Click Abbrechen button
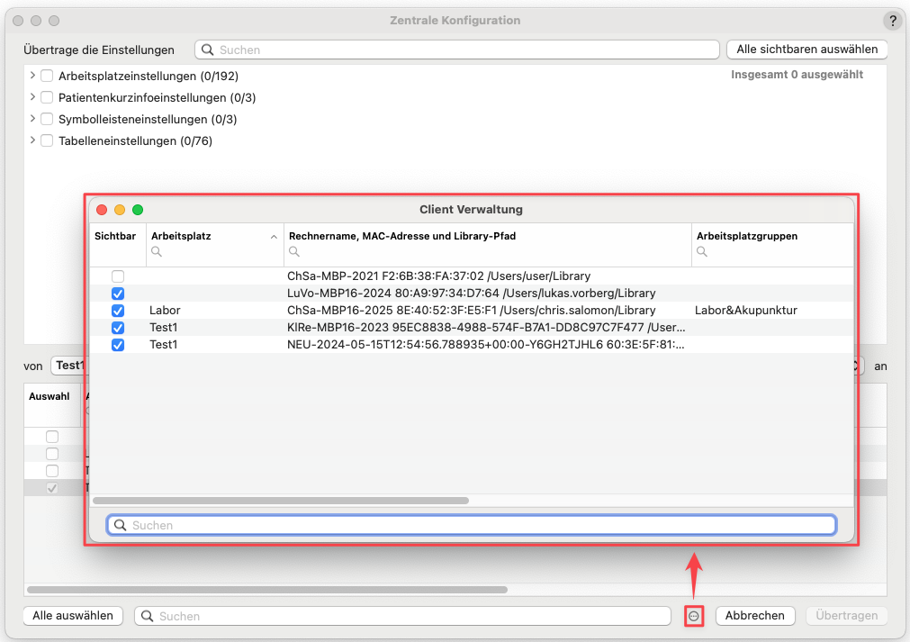This screenshot has height=642, width=910. click(x=754, y=615)
